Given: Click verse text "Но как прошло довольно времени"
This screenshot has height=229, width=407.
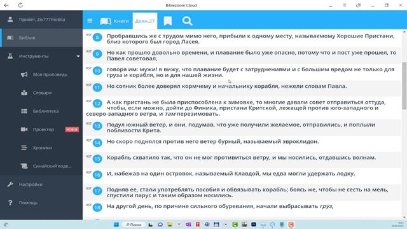Looking at the screenshot, I should [157, 52].
